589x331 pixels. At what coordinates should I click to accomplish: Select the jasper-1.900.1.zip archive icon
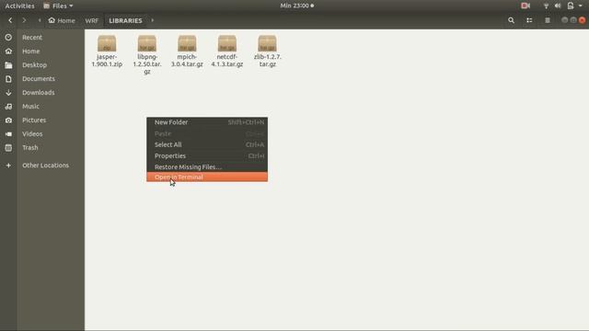[x=107, y=43]
